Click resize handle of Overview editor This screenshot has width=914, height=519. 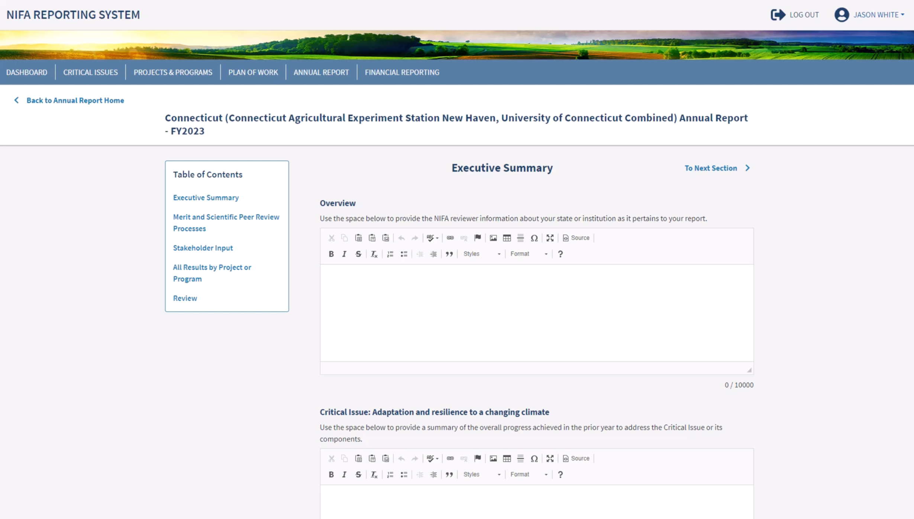749,370
